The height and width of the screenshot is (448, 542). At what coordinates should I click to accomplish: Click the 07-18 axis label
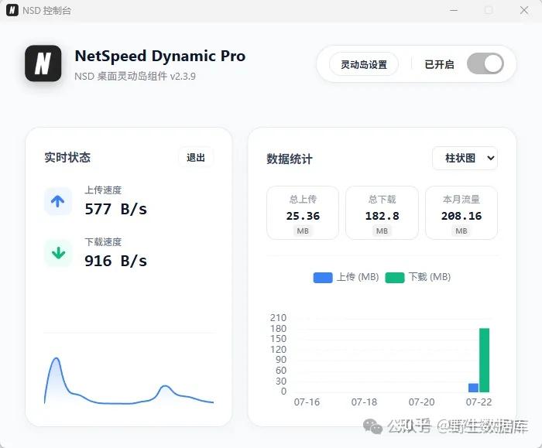364,402
